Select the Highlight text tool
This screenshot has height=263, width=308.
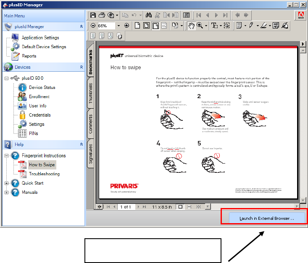[x=264, y=26]
